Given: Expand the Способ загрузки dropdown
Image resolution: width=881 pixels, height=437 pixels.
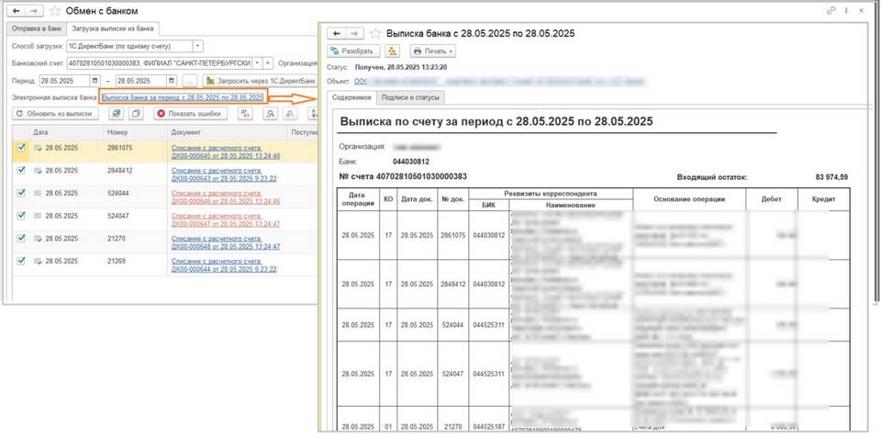Looking at the screenshot, I should pos(199,46).
